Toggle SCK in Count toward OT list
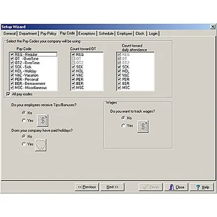Screen dimensions: 217x217 (74, 67)
